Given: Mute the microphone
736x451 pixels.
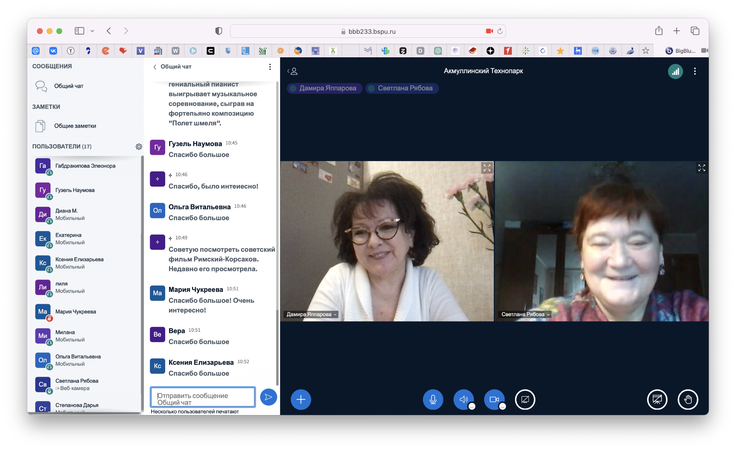Looking at the screenshot, I should [x=433, y=399].
